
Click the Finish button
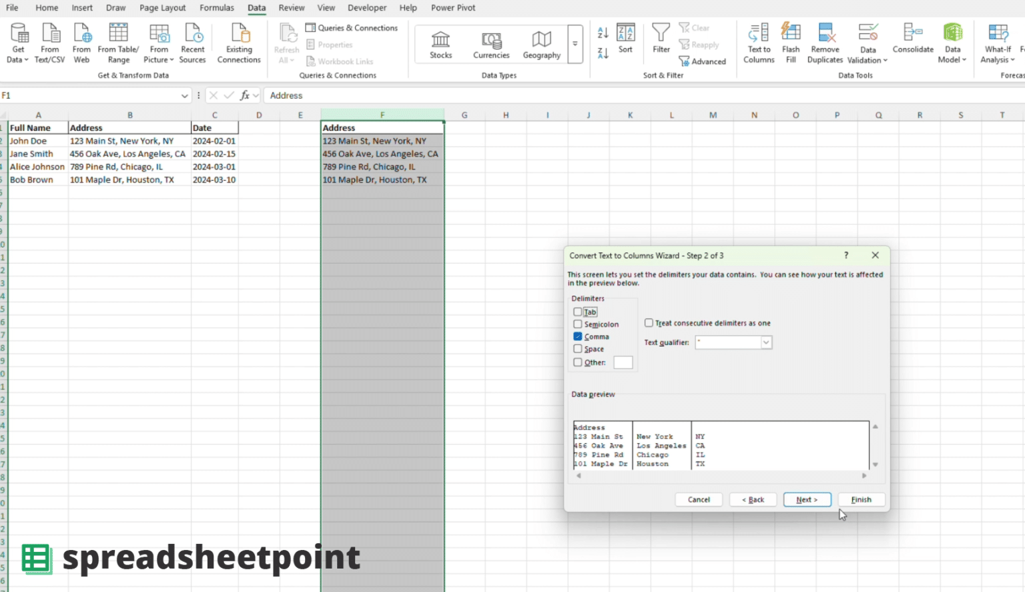[861, 499]
